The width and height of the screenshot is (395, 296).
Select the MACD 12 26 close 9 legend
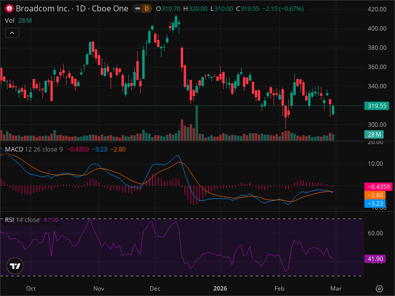click(34, 149)
